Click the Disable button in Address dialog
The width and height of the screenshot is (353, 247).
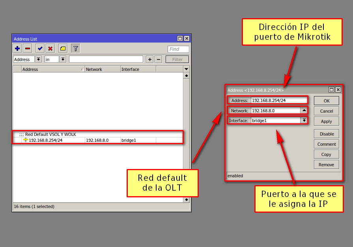click(x=326, y=134)
